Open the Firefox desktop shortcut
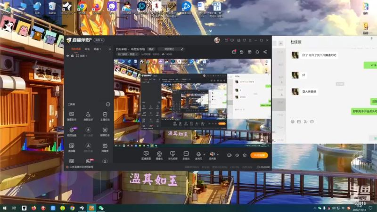The width and height of the screenshot is (377, 212). coord(97,8)
